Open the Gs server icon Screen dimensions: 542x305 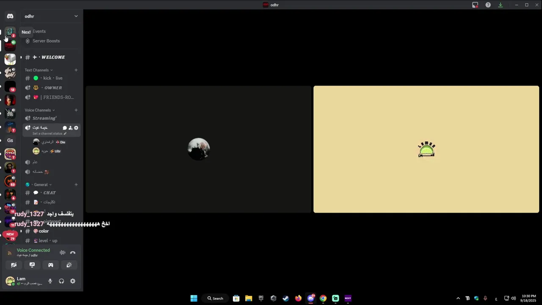10,140
